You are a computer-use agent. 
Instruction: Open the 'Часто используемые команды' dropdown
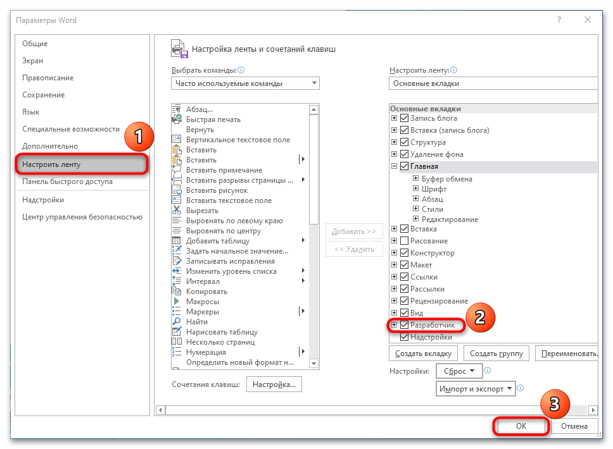[245, 83]
